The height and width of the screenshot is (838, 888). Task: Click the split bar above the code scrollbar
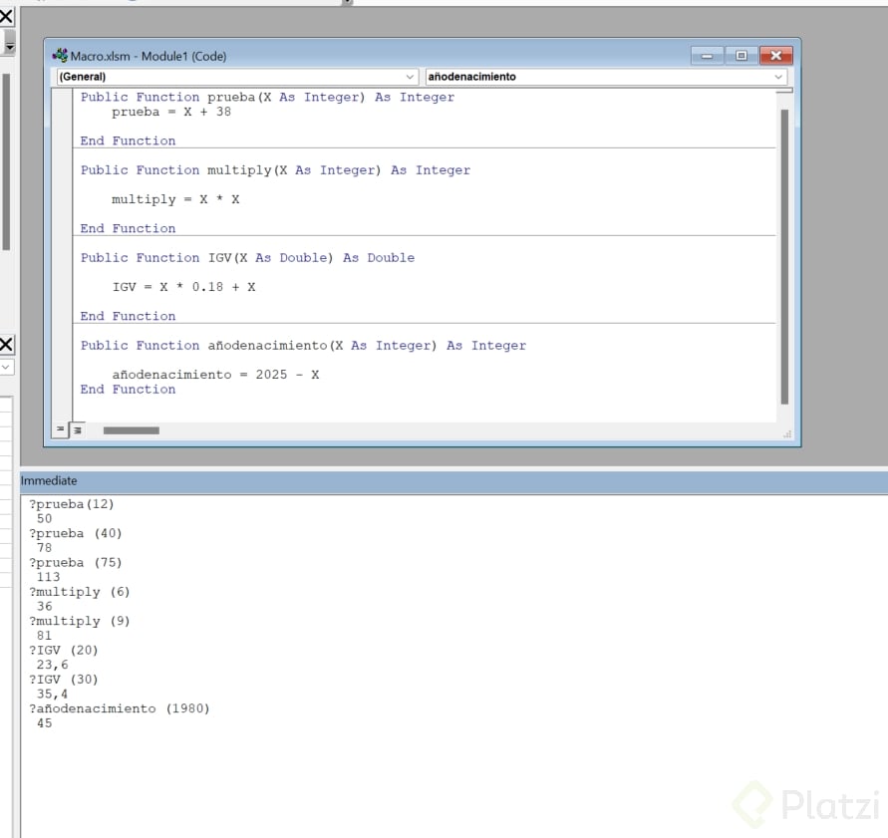pyautogui.click(x=784, y=90)
